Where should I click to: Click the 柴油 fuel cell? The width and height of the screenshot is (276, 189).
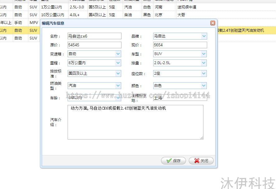128,15
